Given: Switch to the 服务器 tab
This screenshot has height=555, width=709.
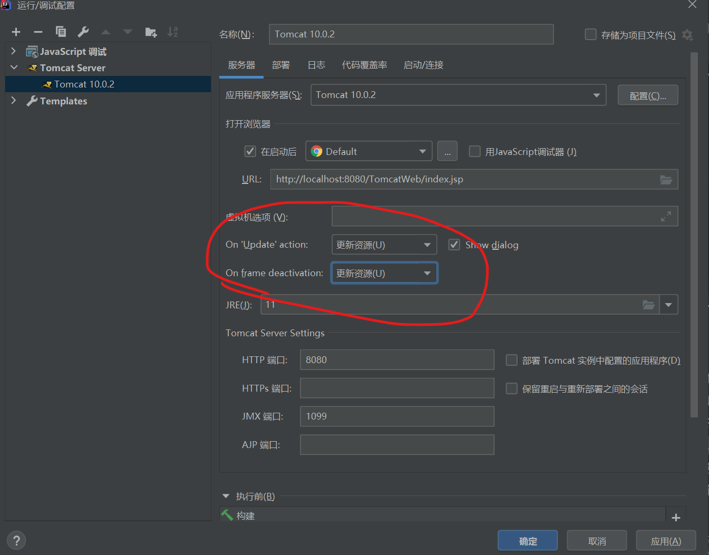Looking at the screenshot, I should pyautogui.click(x=241, y=65).
